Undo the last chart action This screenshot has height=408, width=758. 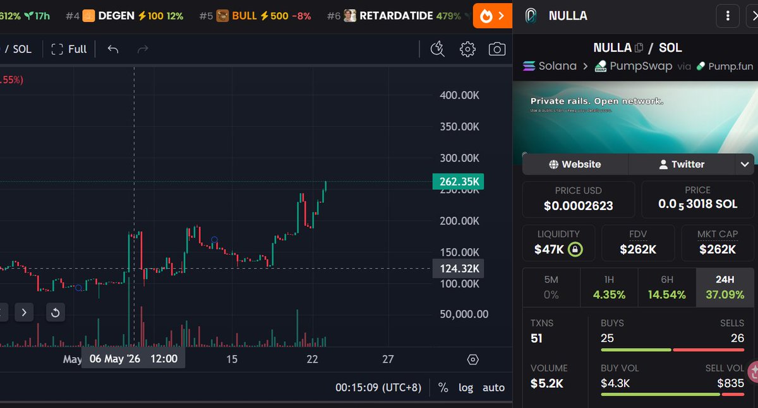point(113,49)
